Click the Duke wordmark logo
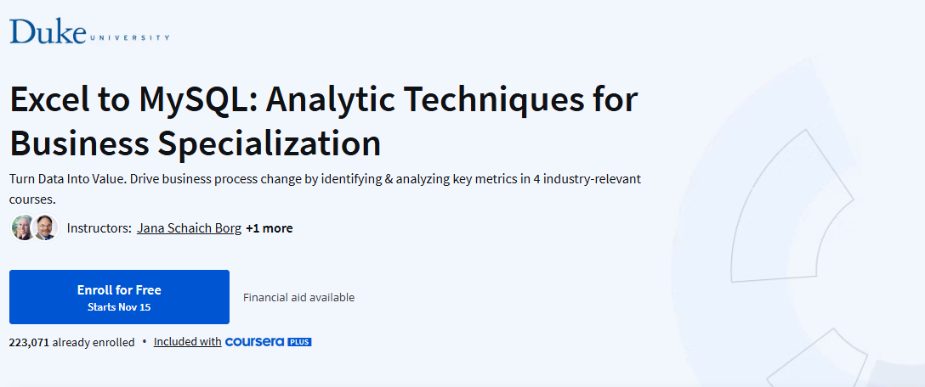 [48, 31]
